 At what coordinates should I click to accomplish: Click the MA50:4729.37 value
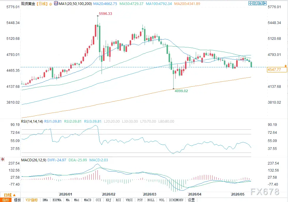131,4
